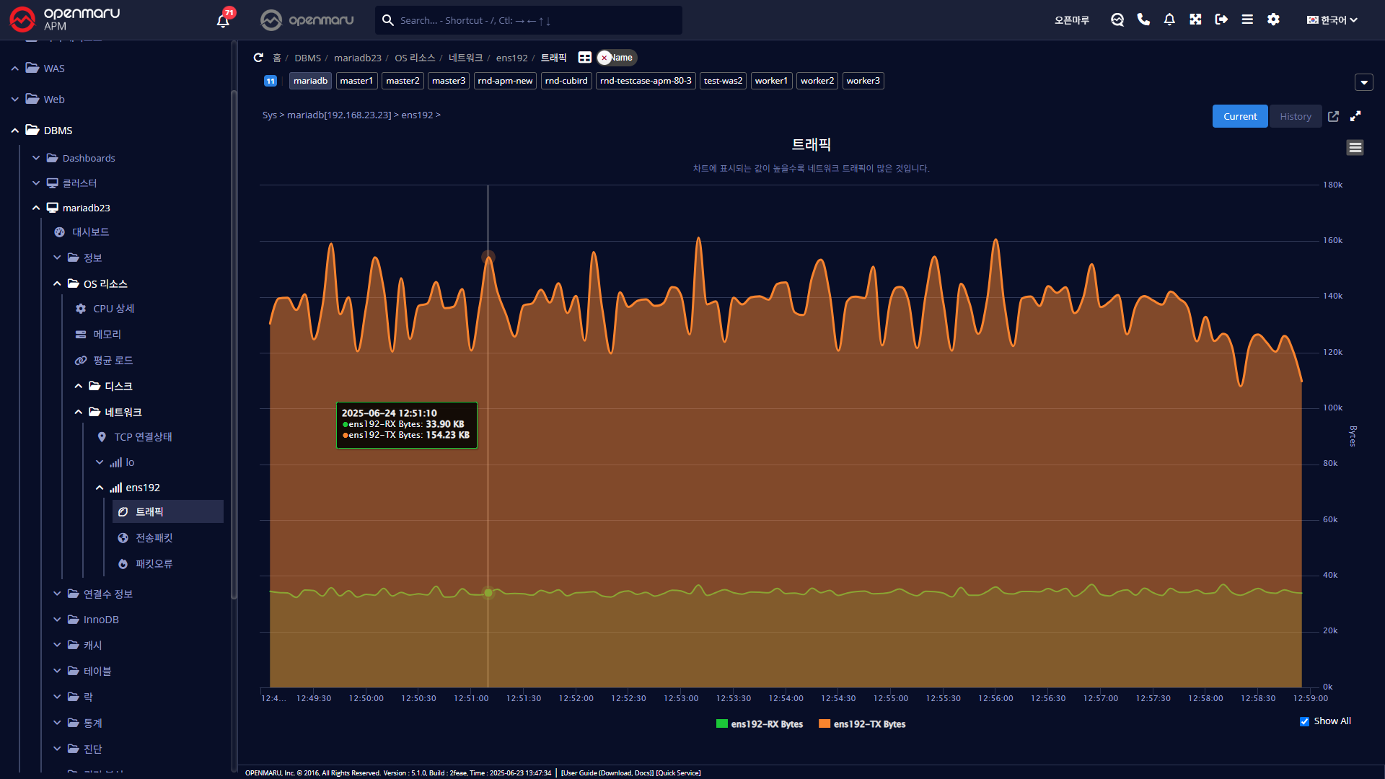1385x779 pixels.
Task: Select the master1 server tab
Action: [356, 81]
